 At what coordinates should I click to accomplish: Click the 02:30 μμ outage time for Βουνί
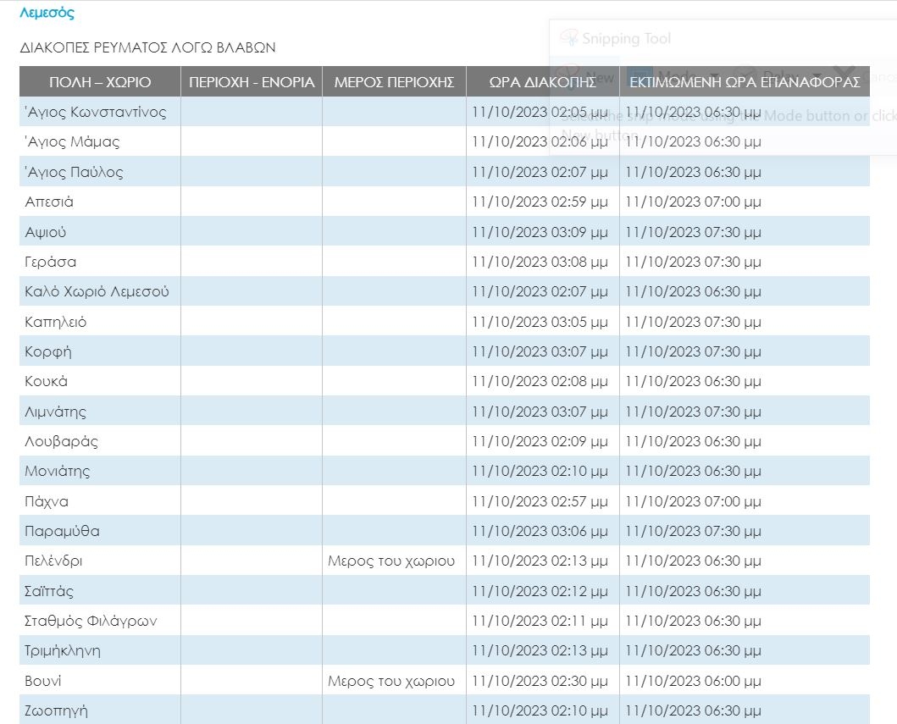pyautogui.click(x=540, y=681)
